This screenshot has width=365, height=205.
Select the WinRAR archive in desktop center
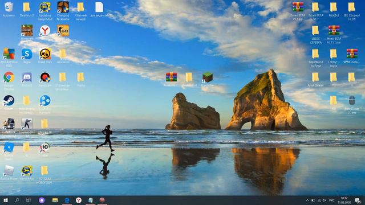click(171, 77)
